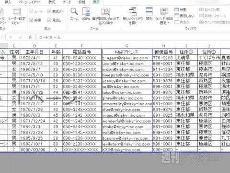Zoom to fit the selected range
The height and width of the screenshot is (173, 230).
pyautogui.click(x=105, y=16)
